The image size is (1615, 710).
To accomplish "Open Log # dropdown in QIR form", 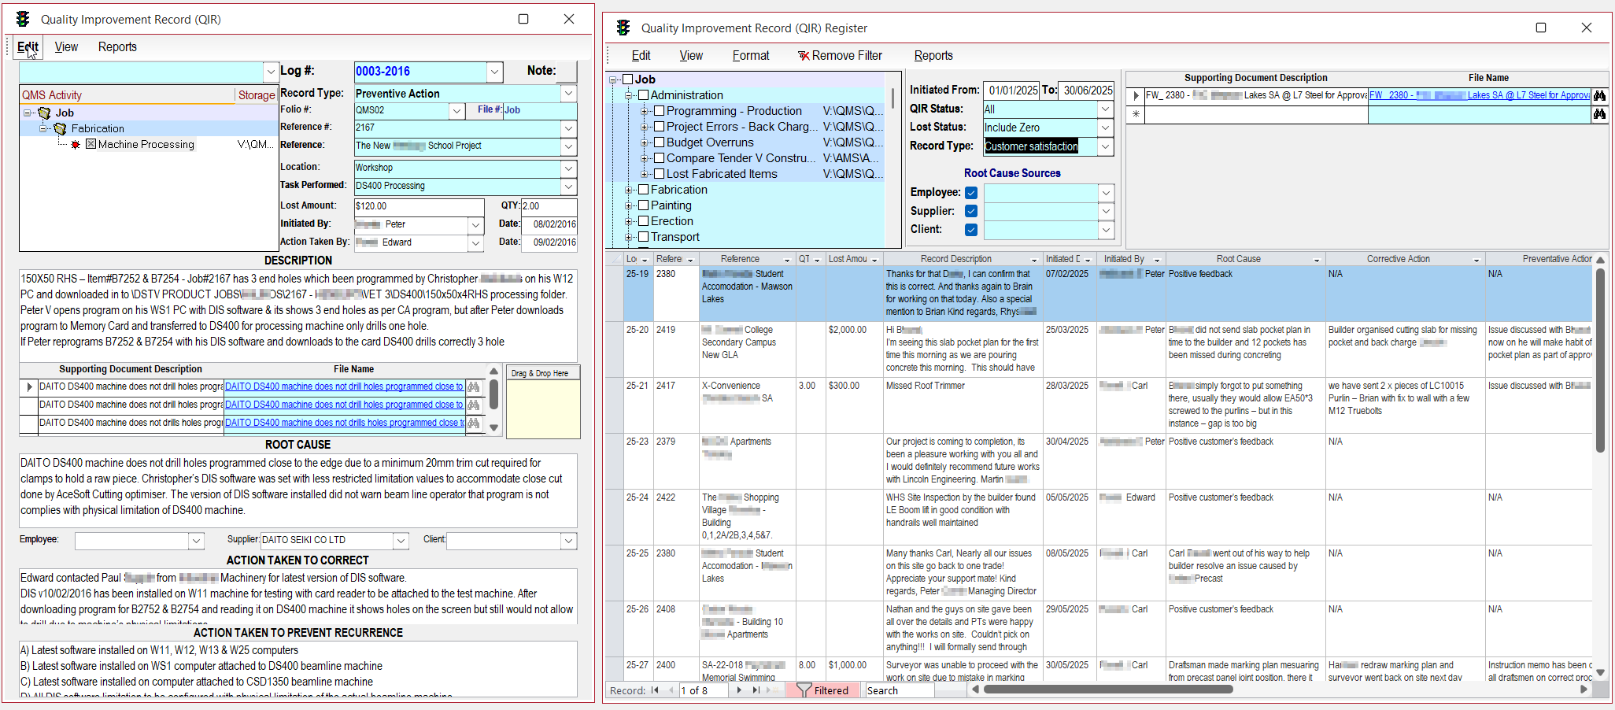I will [x=494, y=72].
